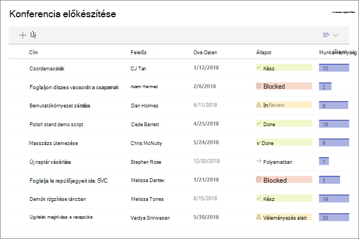Viewport: 359px width, 239px height.
Task: Click the Állapot column header
Action: click(x=264, y=53)
